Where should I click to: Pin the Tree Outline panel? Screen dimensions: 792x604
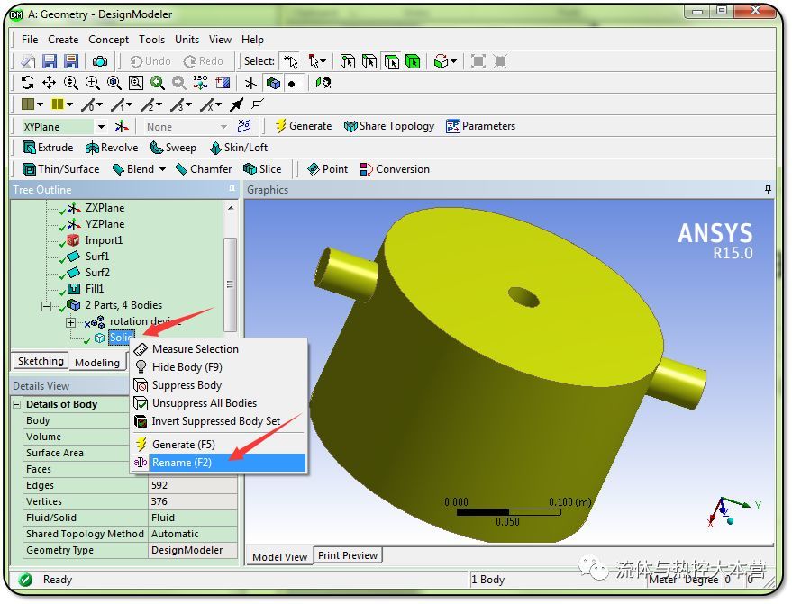232,189
